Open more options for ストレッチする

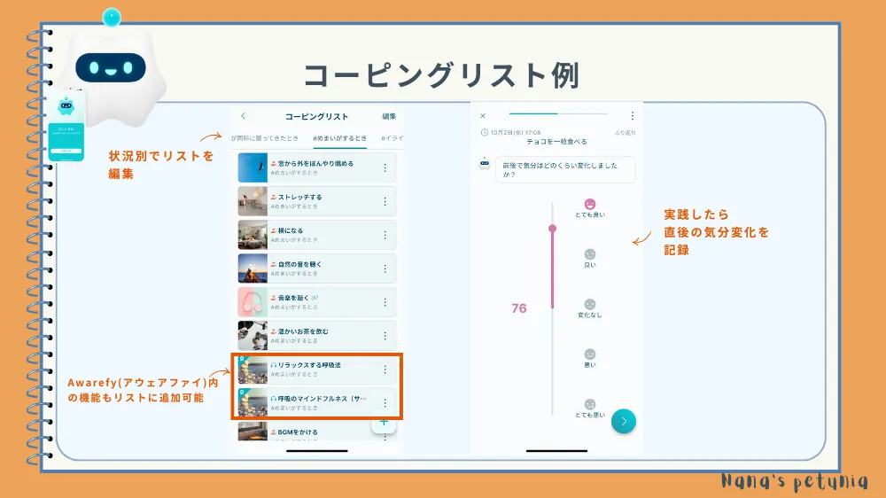(x=385, y=201)
